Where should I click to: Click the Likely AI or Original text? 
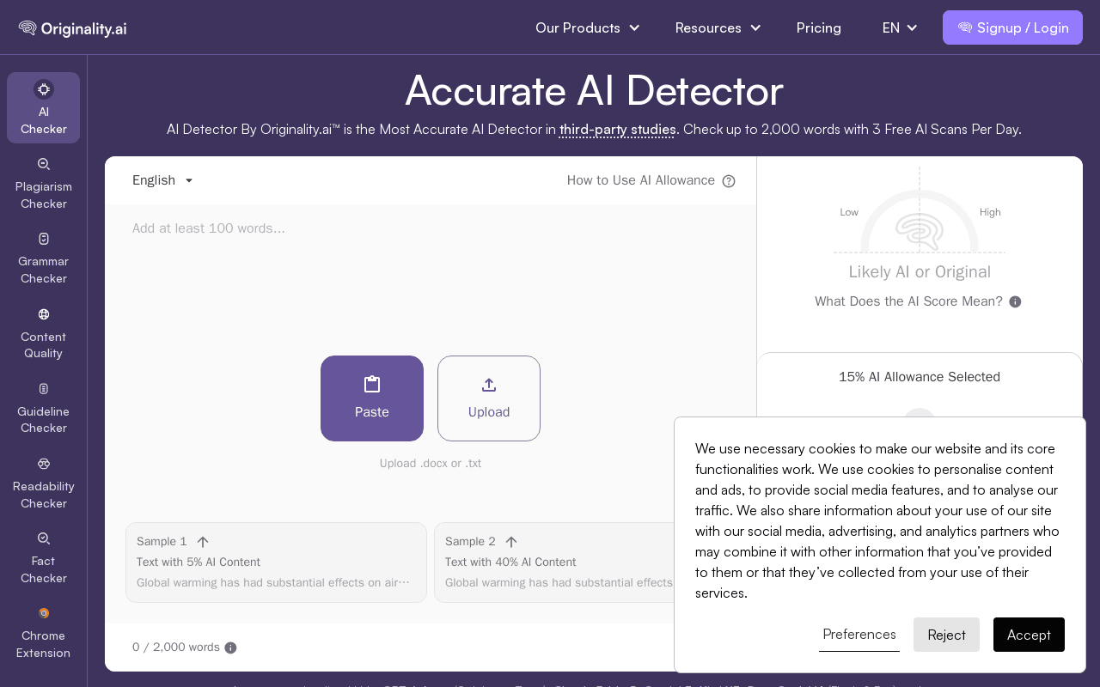[x=920, y=272]
